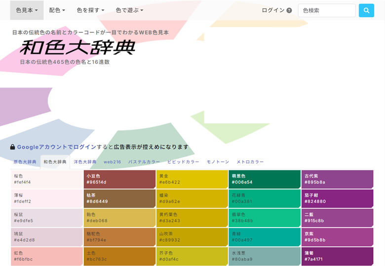Select the 古代紫 #895b8a swatch

337,179
